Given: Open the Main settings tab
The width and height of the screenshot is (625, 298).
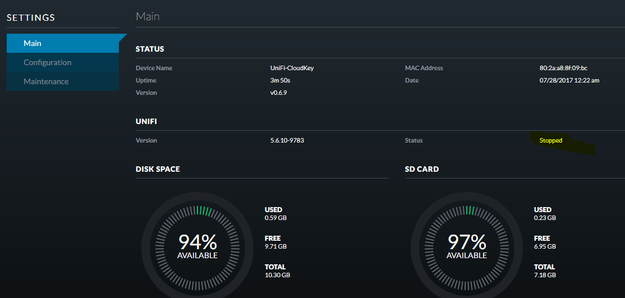Looking at the screenshot, I should (33, 43).
